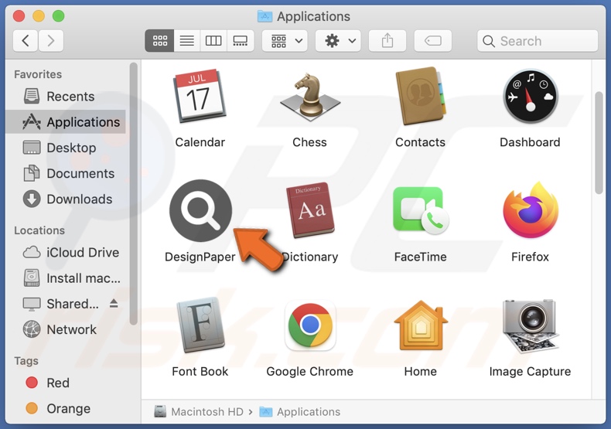This screenshot has width=611, height=429.
Task: Select the Chess application icon
Action: [x=310, y=96]
